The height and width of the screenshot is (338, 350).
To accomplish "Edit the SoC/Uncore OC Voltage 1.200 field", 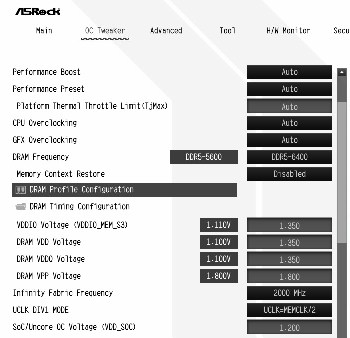I will [289, 327].
